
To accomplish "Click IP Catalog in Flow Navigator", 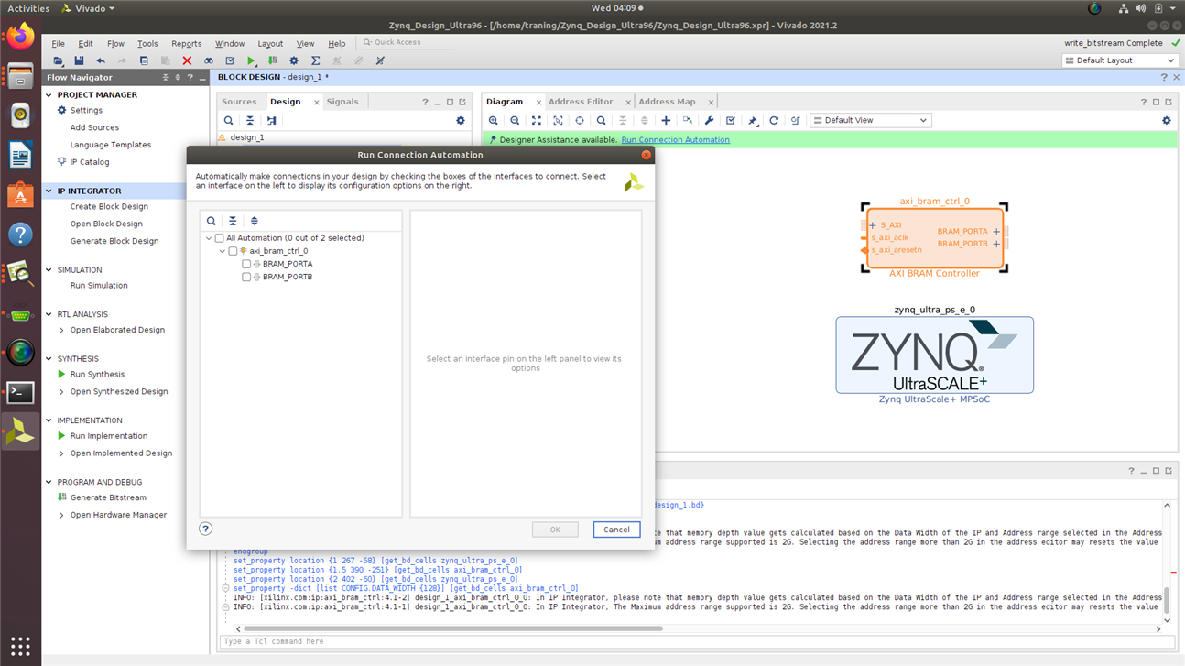I will click(x=90, y=162).
